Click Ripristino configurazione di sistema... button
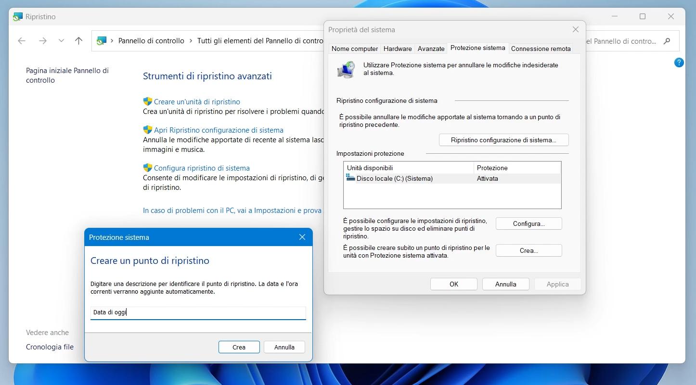The image size is (696, 385). pos(503,140)
